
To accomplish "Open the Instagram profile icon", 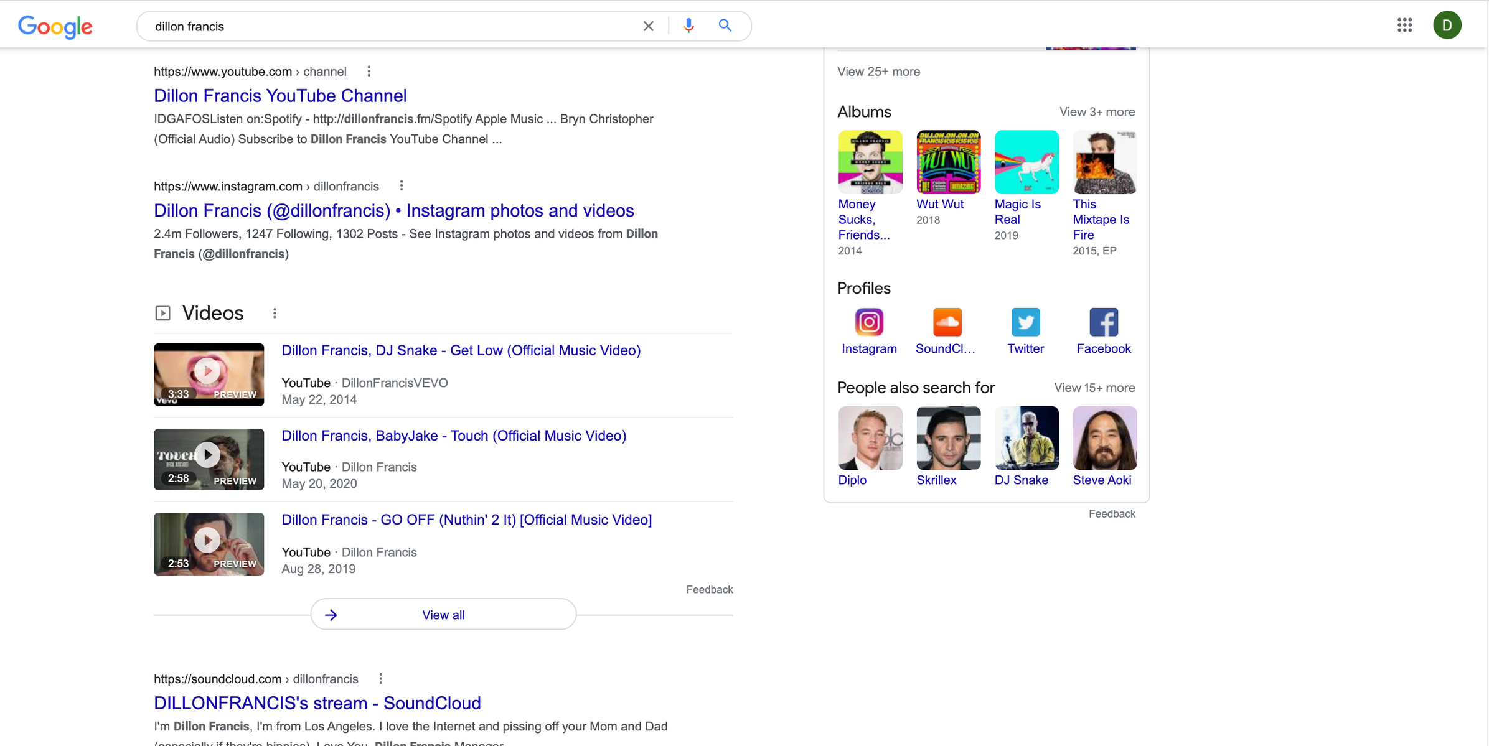I will point(869,322).
